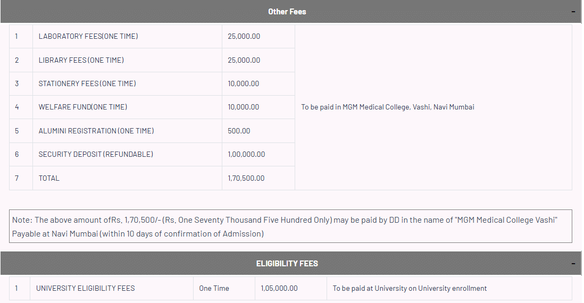Collapse the Other Fees section minus icon
Screen dimensions: 584x303
click(x=573, y=11)
